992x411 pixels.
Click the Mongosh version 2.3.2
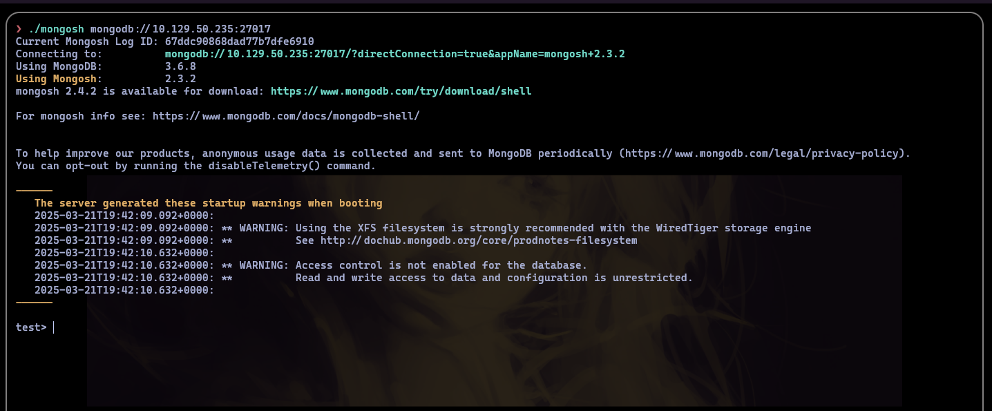[x=180, y=79]
